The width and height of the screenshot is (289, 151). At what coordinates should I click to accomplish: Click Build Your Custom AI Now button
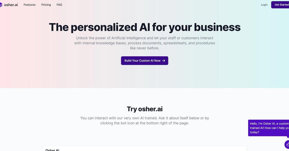[144, 61]
